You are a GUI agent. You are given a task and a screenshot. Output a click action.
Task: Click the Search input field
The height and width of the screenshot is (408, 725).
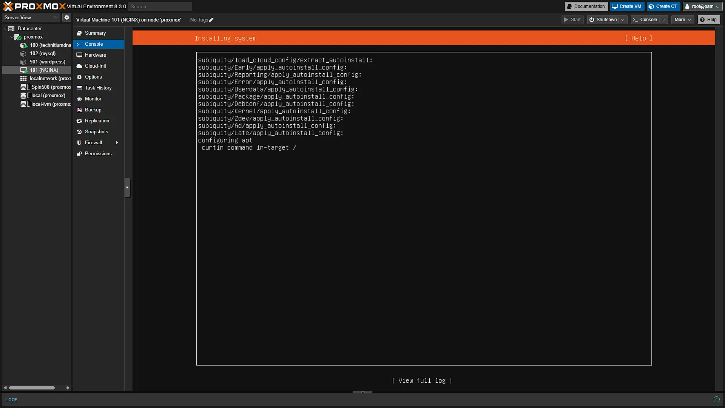pyautogui.click(x=160, y=6)
